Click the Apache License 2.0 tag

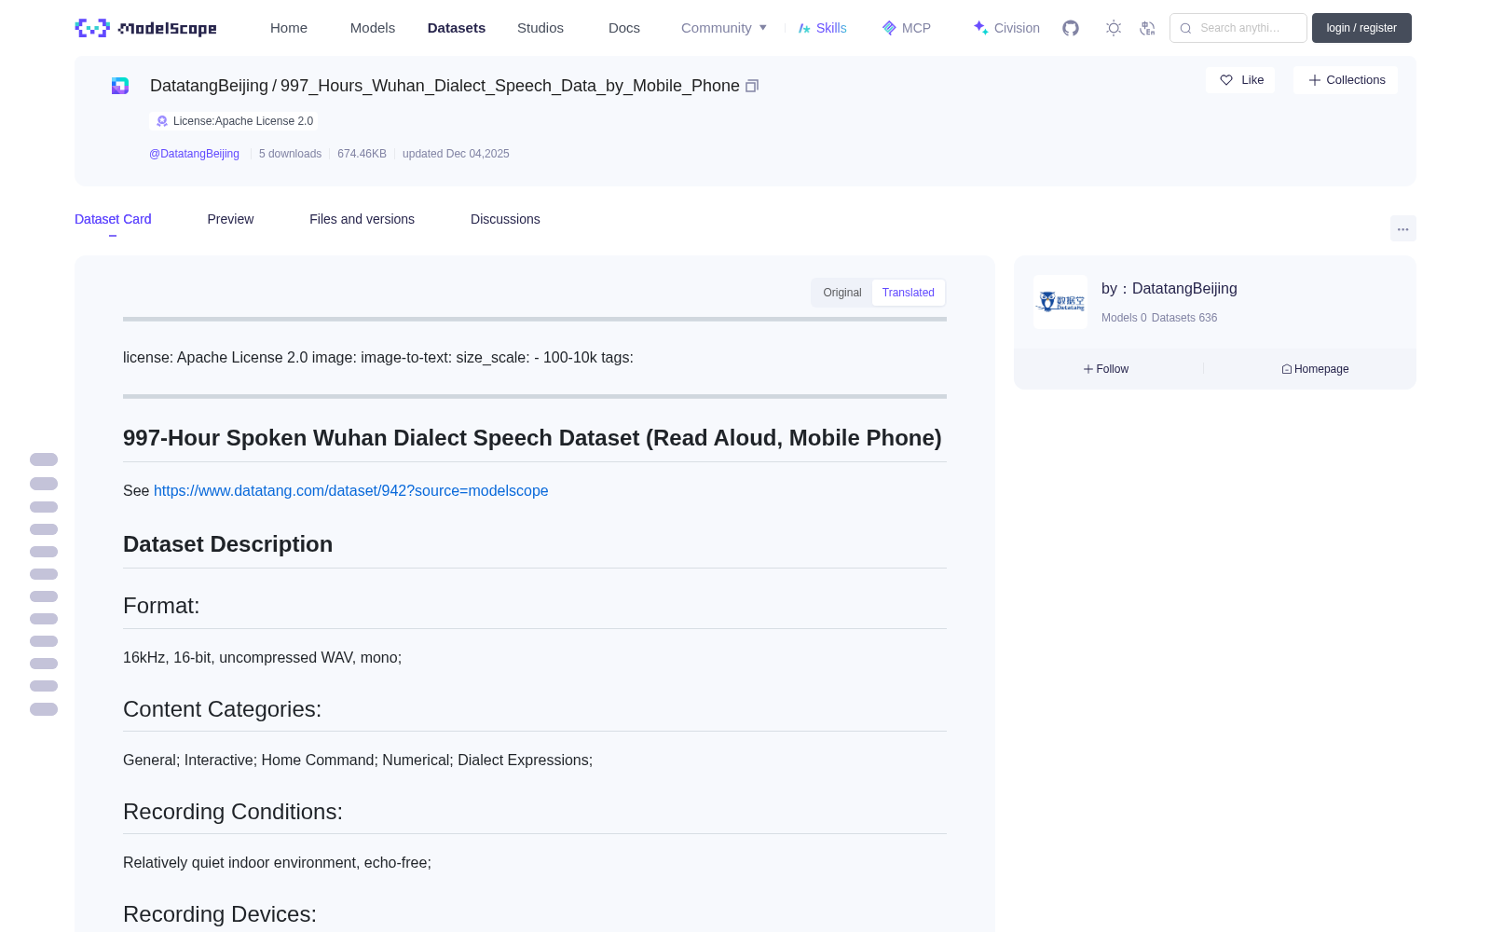point(234,121)
